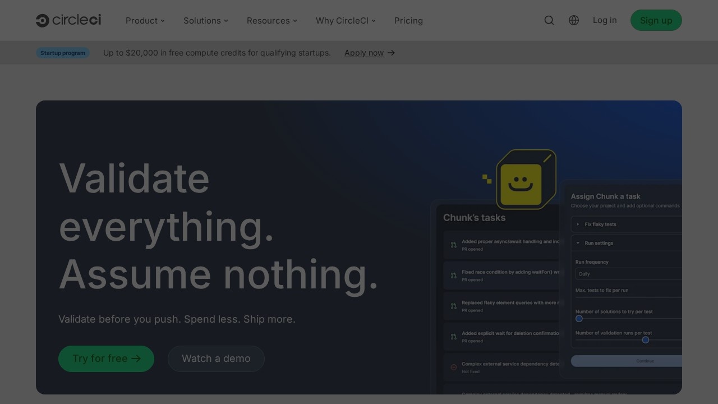Collapse the Run settings section

click(x=627, y=243)
